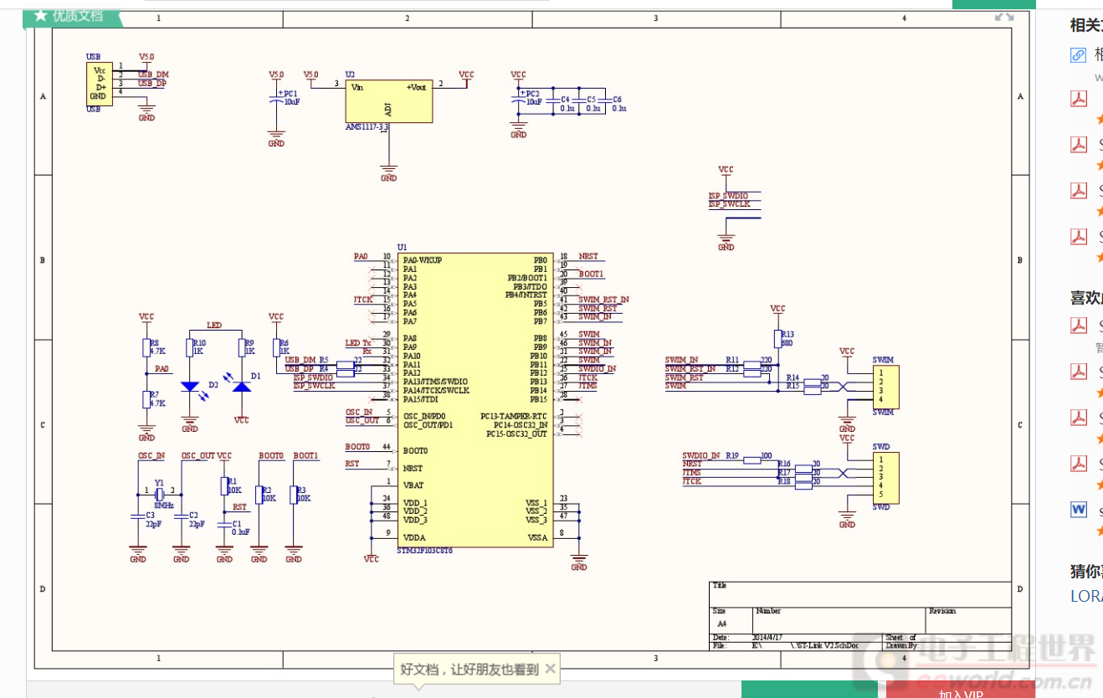Screen dimensions: 1103x698
Task: Click the PA0-WKUP pin label
Action: (x=423, y=260)
